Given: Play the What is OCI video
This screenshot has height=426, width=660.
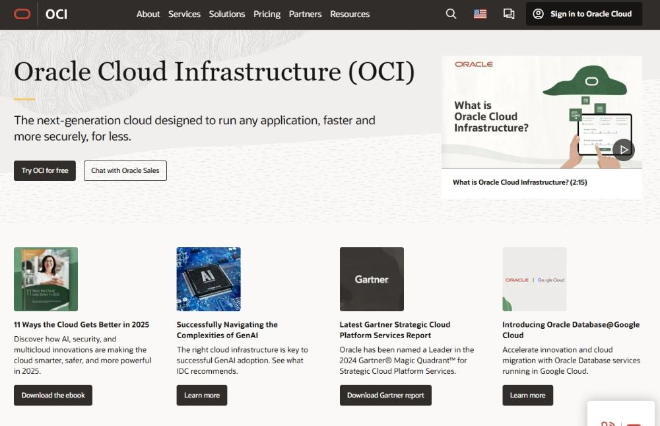Looking at the screenshot, I should [622, 150].
